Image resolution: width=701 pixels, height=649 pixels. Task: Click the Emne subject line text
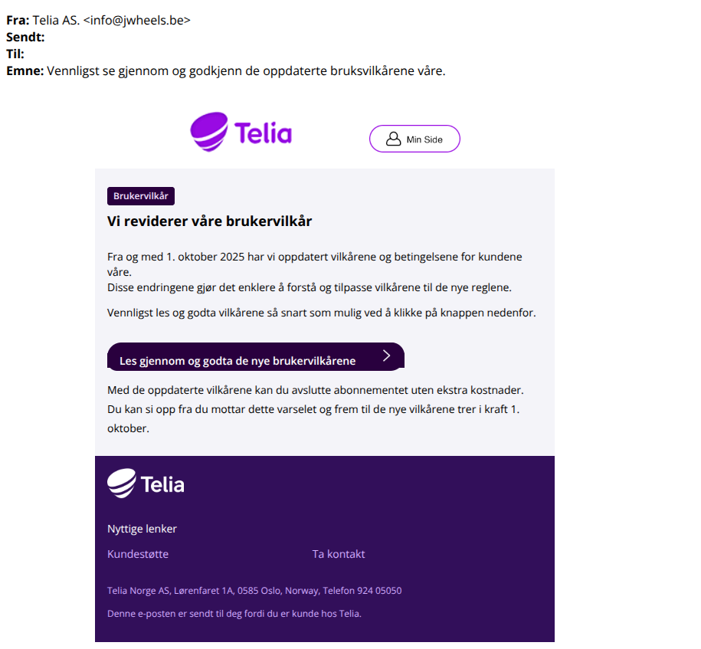(245, 71)
